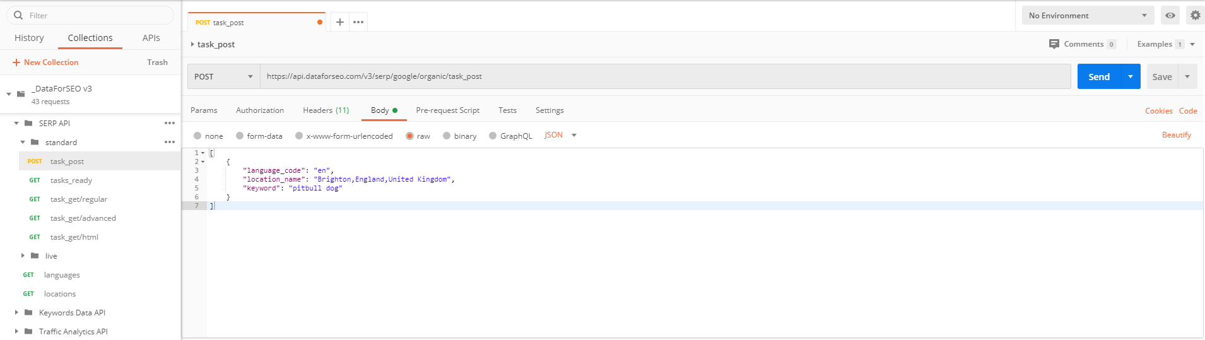Image resolution: width=1205 pixels, height=340 pixels.
Task: Click the SERP API folder icon
Action: [28, 123]
